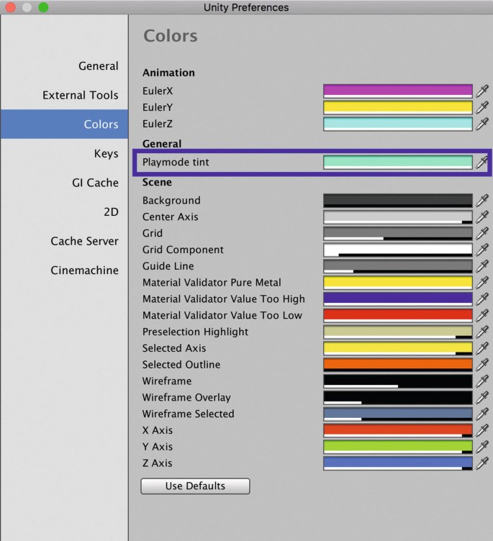493x541 pixels.
Task: Edit the Playmode tint color swatch
Action: pos(397,163)
